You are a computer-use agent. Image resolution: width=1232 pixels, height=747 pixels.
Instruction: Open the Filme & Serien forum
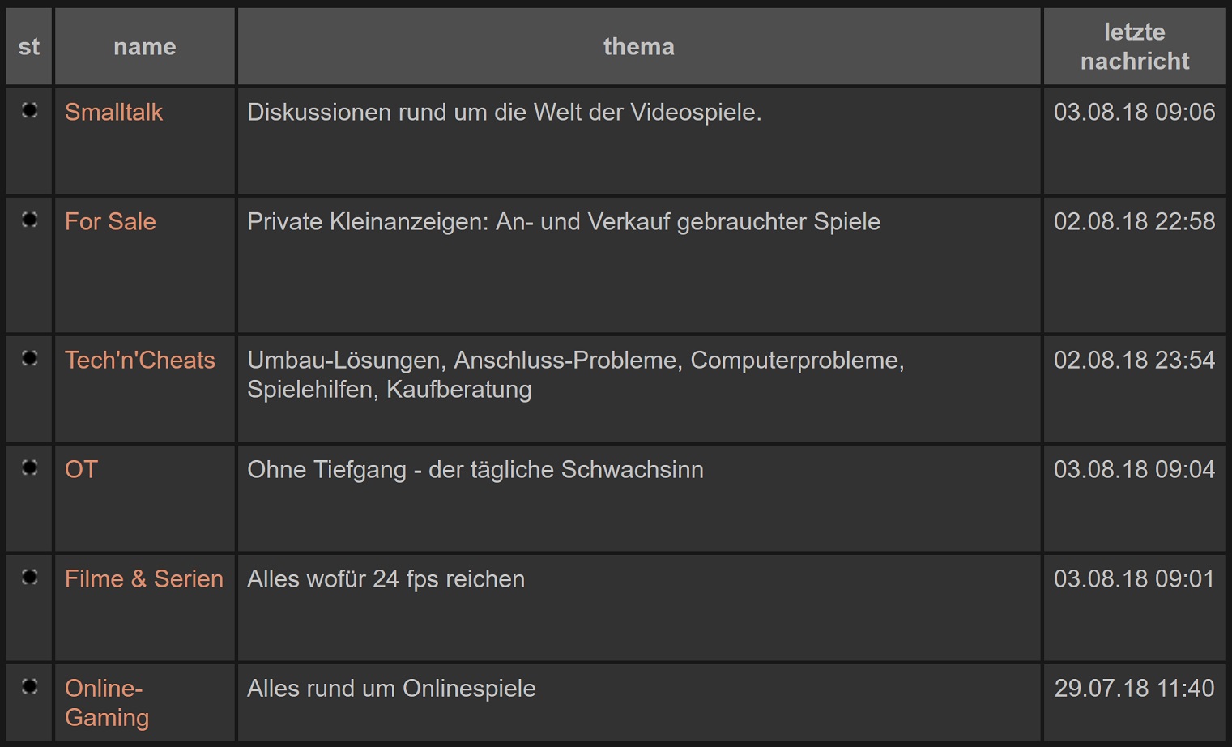(x=144, y=578)
